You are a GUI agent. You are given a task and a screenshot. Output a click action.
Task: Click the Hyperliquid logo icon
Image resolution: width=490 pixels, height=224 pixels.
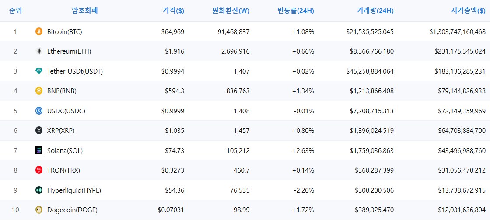click(x=39, y=190)
